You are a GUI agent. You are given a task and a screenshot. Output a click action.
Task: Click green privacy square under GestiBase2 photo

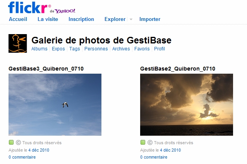pyautogui.click(x=143, y=142)
